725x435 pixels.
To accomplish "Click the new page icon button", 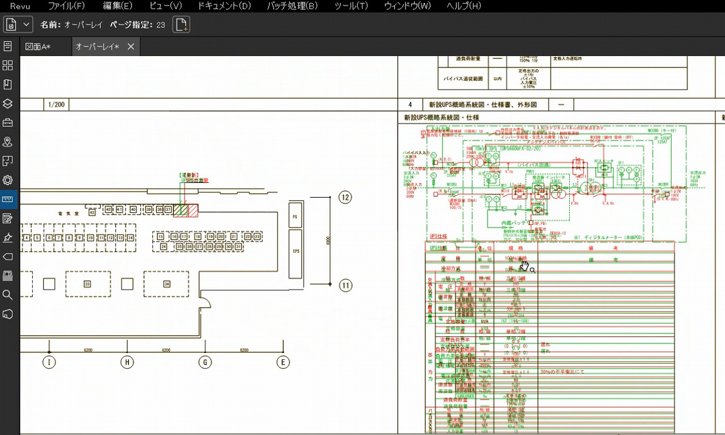I will [181, 25].
